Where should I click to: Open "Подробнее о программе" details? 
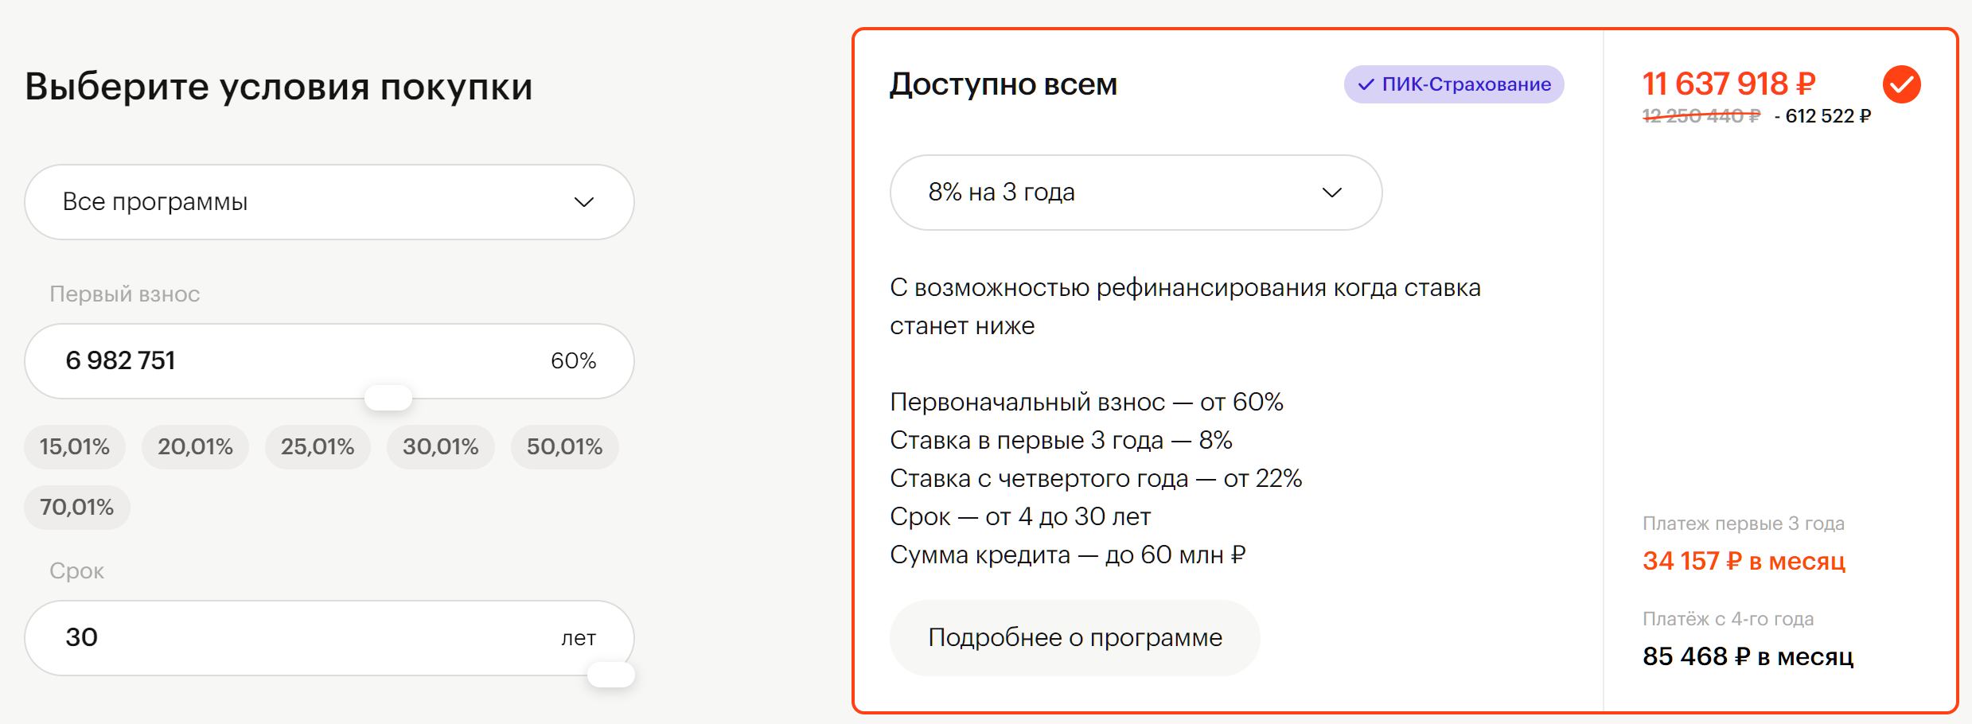click(x=1074, y=638)
